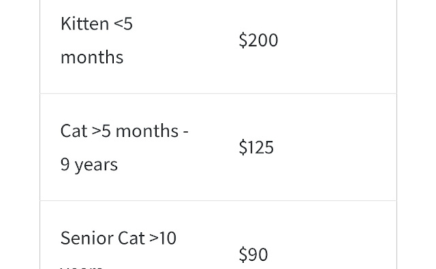Select the "<5" text after Kitten
The width and height of the screenshot is (436, 269).
pos(123,24)
